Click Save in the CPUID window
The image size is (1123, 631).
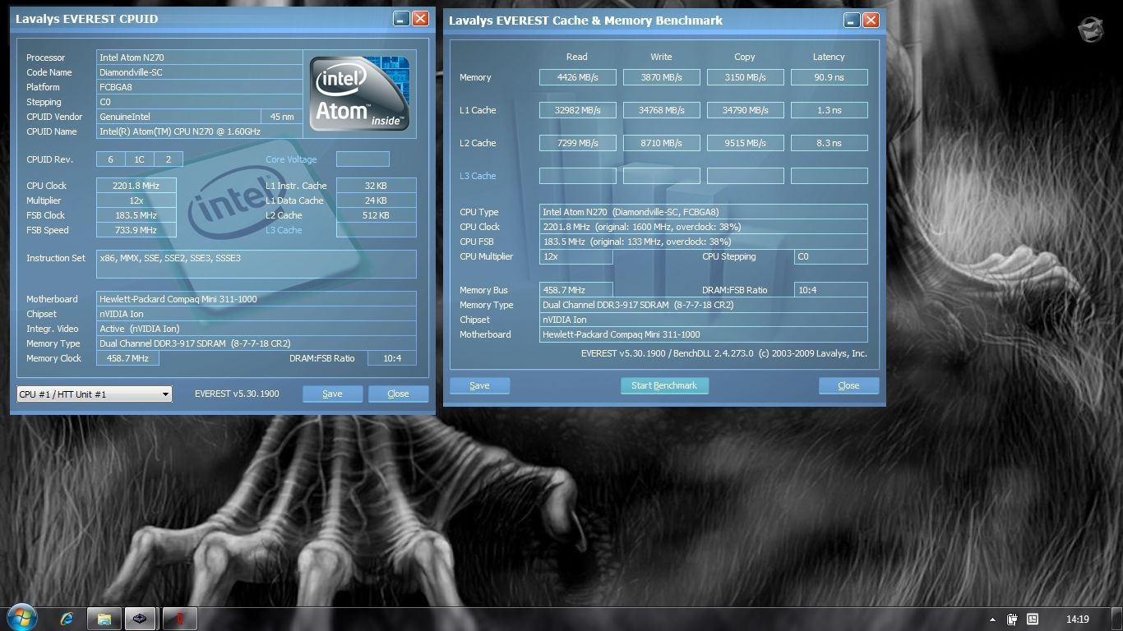pyautogui.click(x=332, y=394)
